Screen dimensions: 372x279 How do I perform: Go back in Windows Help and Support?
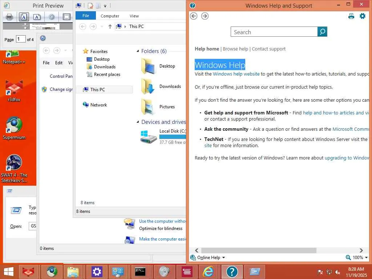click(x=194, y=16)
